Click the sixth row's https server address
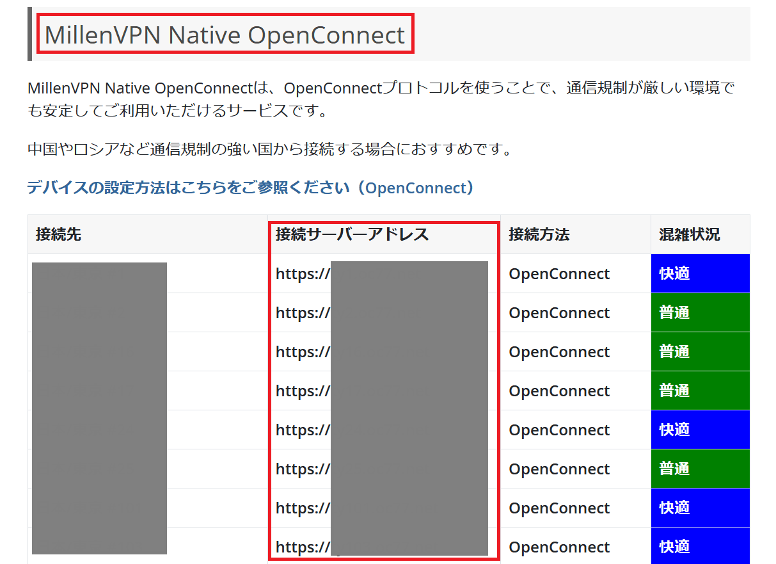This screenshot has height=564, width=776. pos(303,469)
